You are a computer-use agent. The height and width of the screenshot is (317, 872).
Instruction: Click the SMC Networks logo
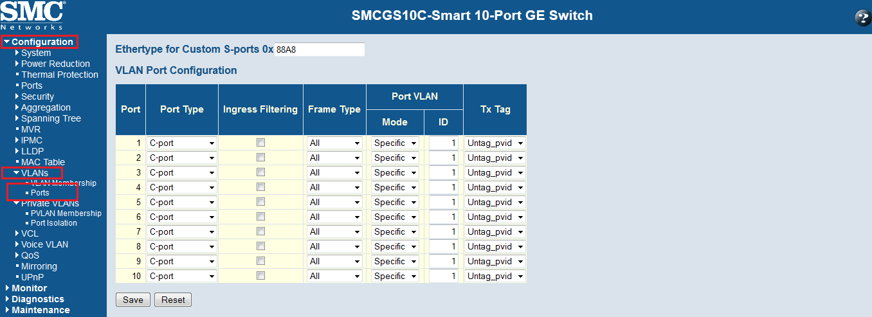[x=32, y=15]
